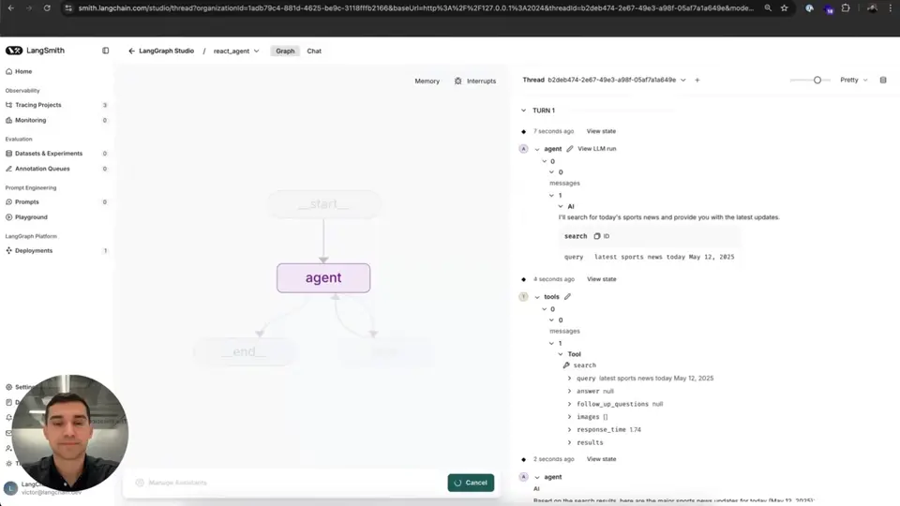Collapse the first agent step chevron

click(x=537, y=149)
